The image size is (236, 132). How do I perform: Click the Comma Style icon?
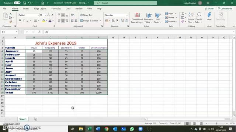pos(117,21)
